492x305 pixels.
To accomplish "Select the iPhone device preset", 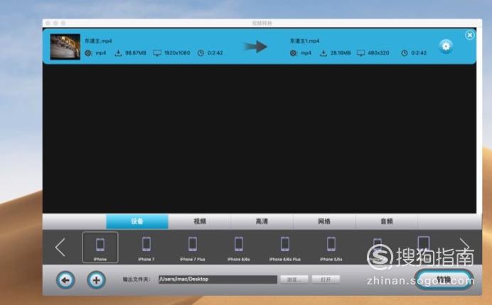I will point(100,248).
